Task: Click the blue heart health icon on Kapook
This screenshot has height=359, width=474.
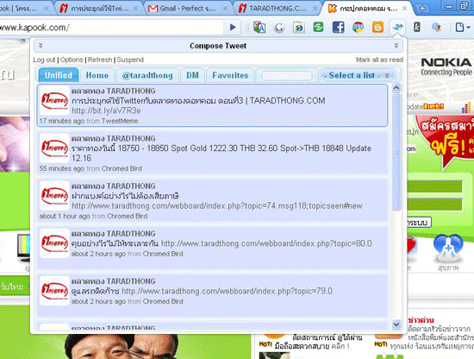Action: pyautogui.click(x=448, y=249)
